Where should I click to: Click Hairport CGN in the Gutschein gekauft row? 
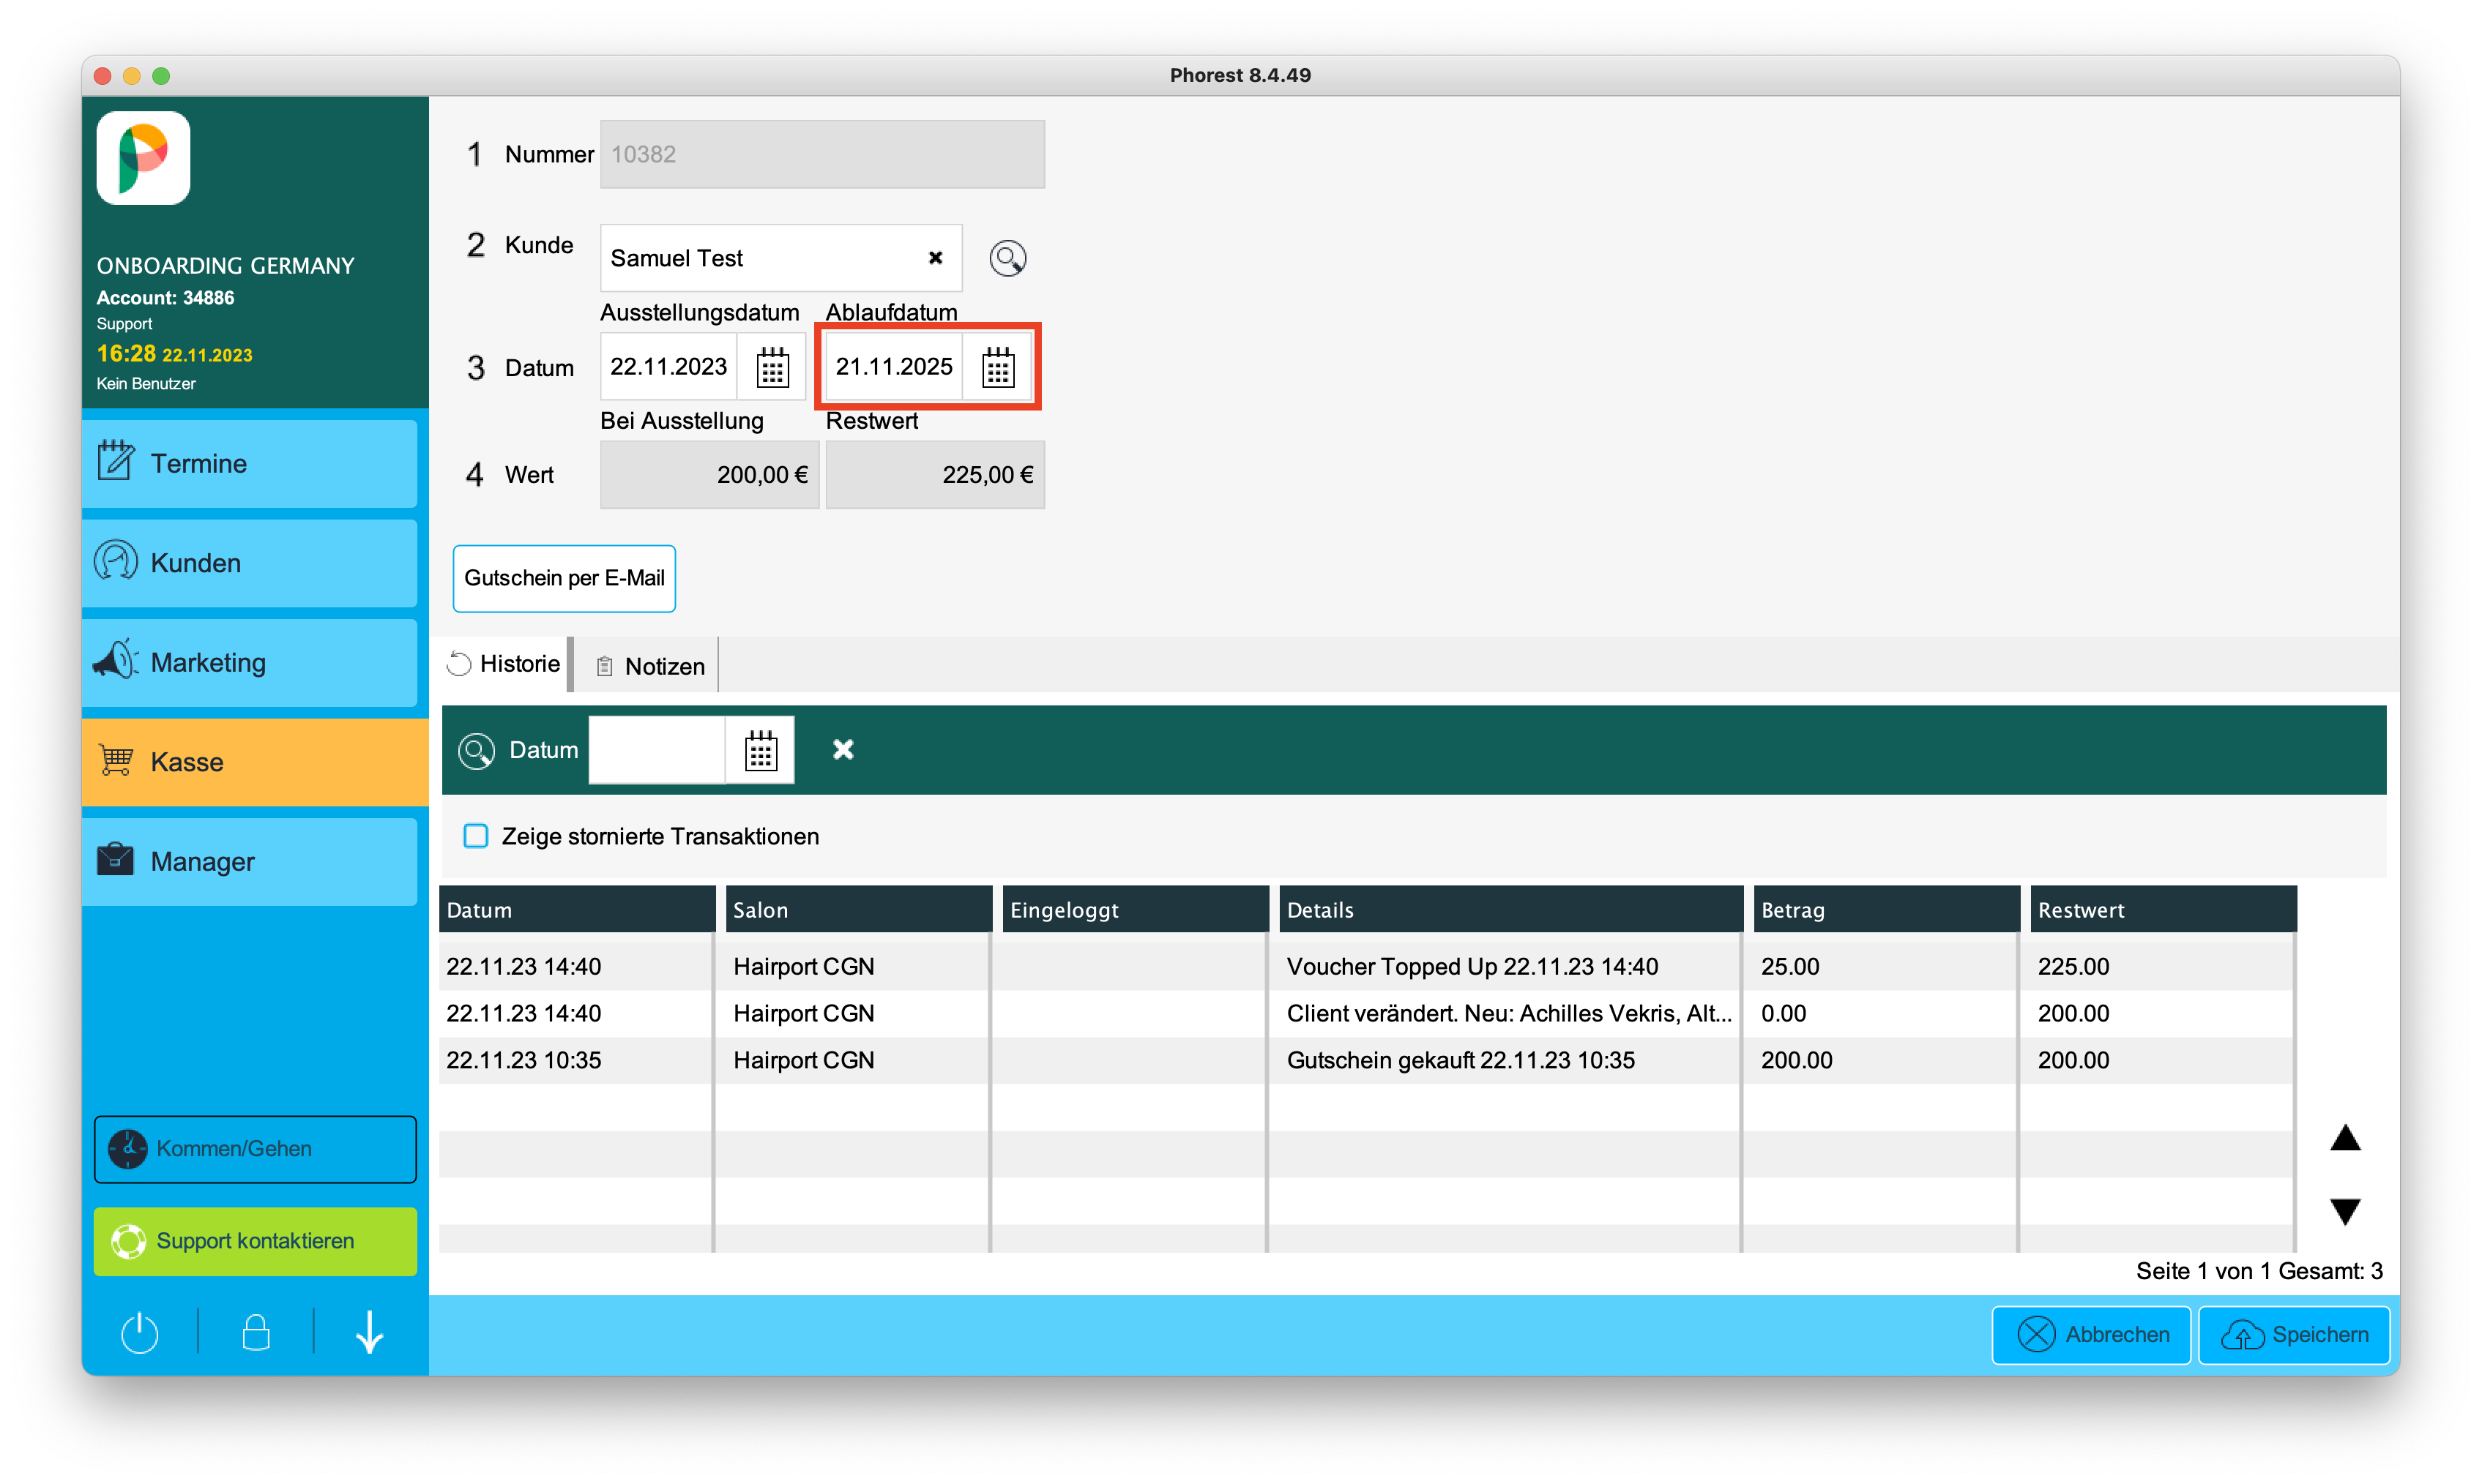pos(803,1060)
